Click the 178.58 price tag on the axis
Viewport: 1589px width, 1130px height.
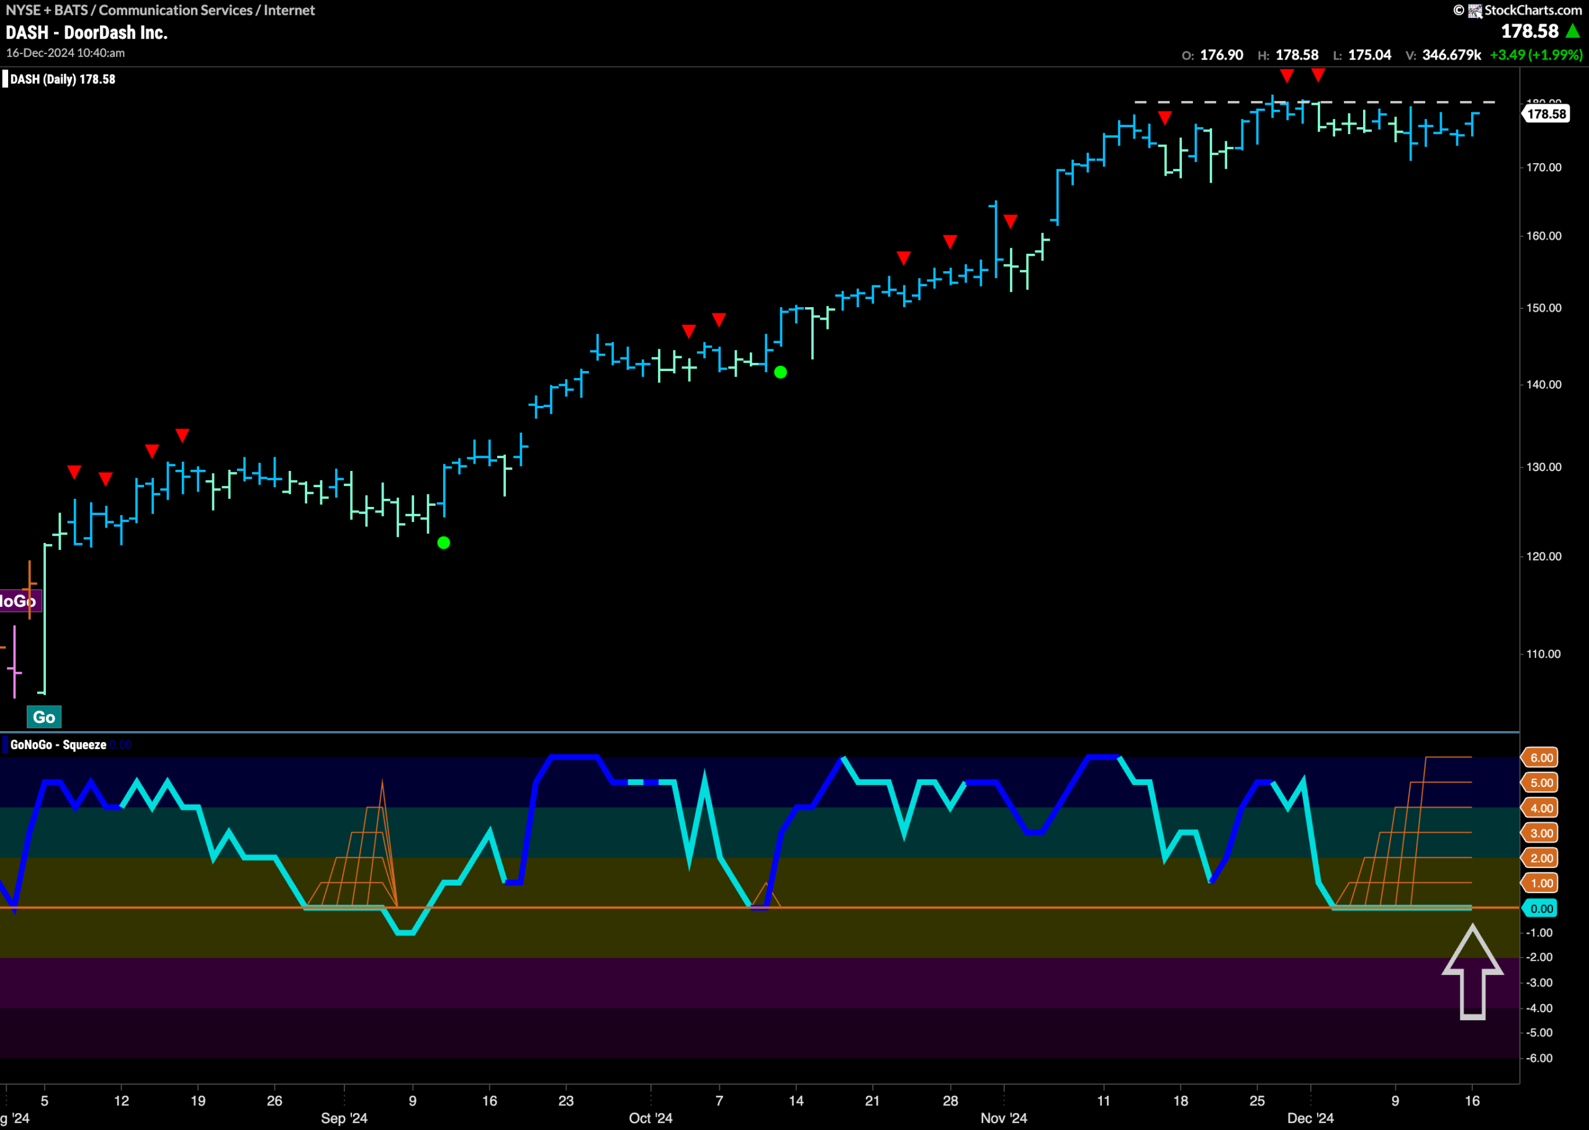1547,114
